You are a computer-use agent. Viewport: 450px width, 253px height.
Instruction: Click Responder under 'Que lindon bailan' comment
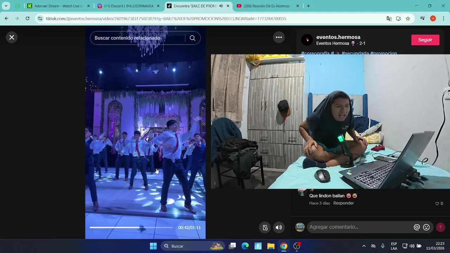343,203
